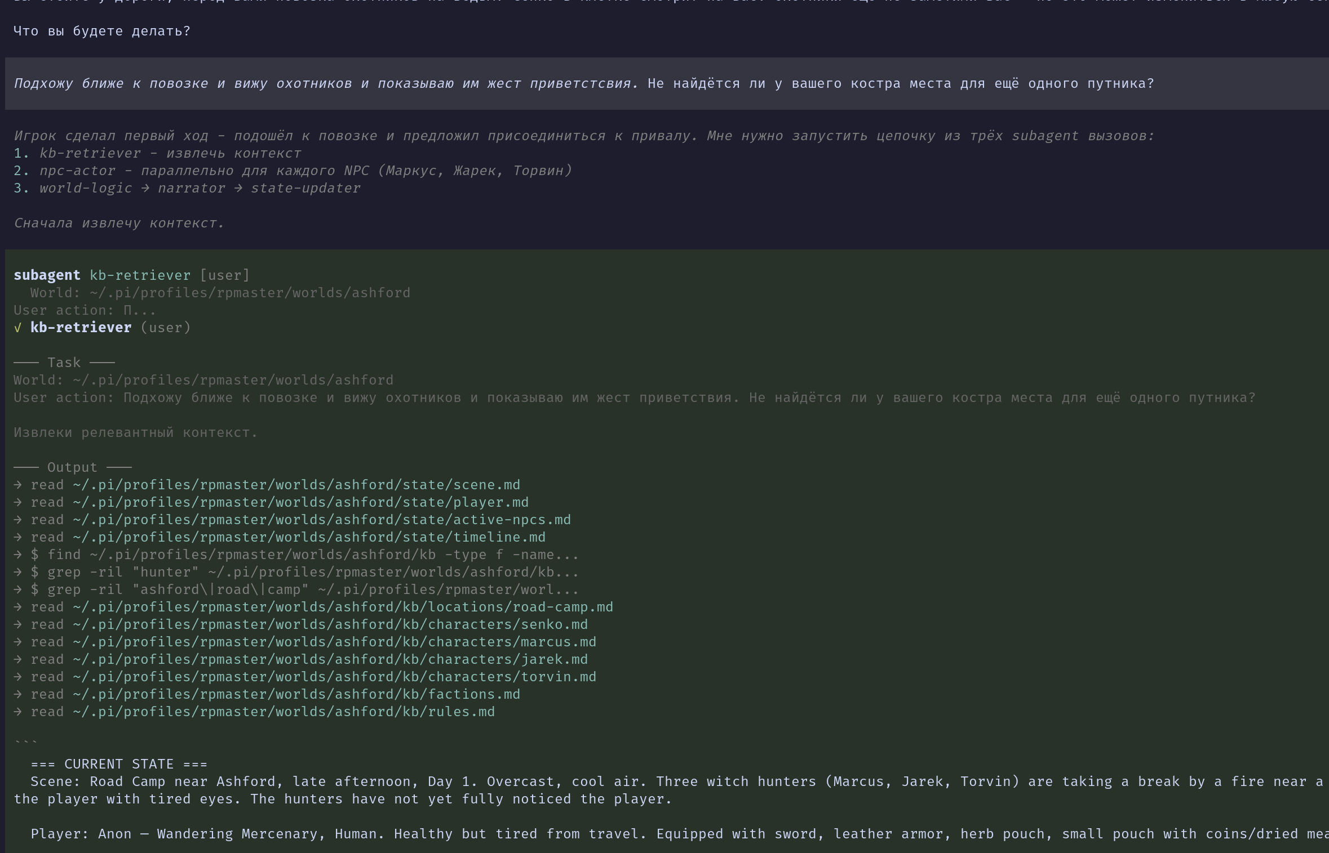Click the arrow before the grep "hunter" command
Viewport: 1329px width, 853px height.
click(18, 572)
